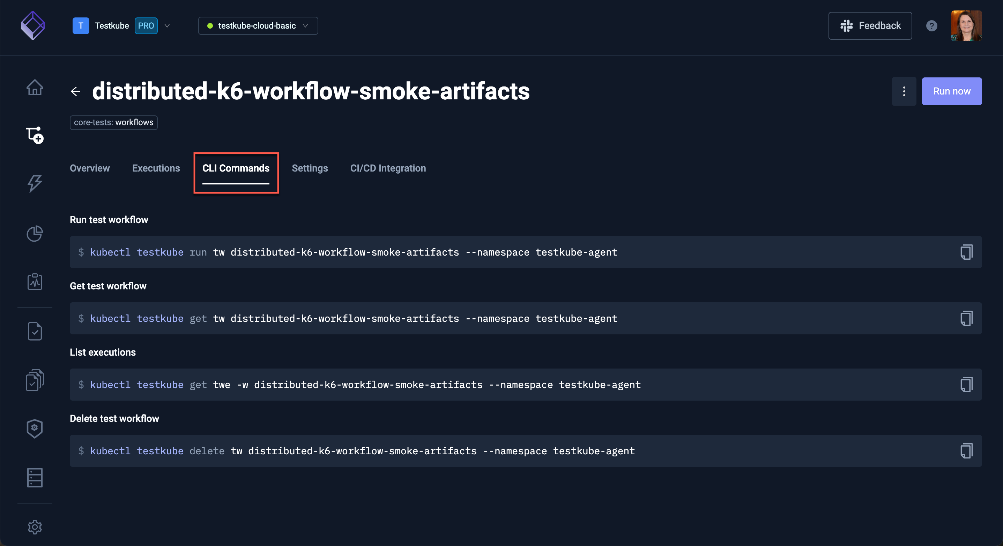
Task: Click the three-dot overflow menu
Action: click(x=904, y=91)
